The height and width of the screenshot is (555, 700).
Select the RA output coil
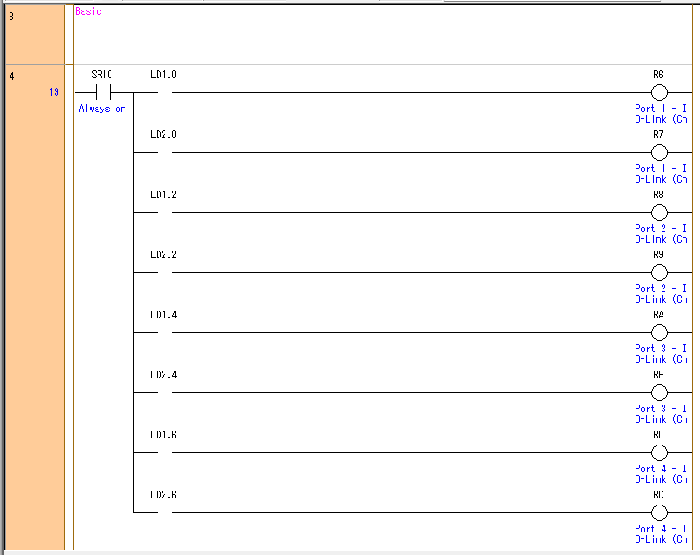pyautogui.click(x=659, y=333)
